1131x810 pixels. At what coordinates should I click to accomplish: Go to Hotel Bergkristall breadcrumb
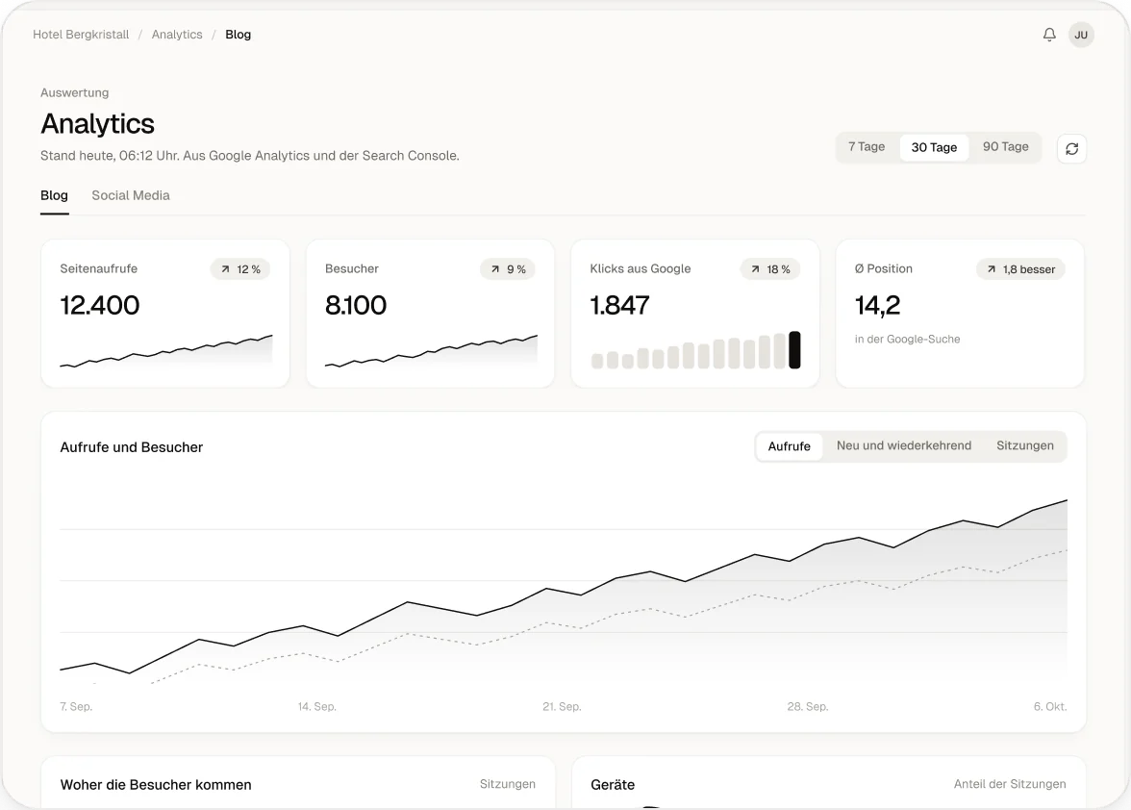(x=81, y=35)
